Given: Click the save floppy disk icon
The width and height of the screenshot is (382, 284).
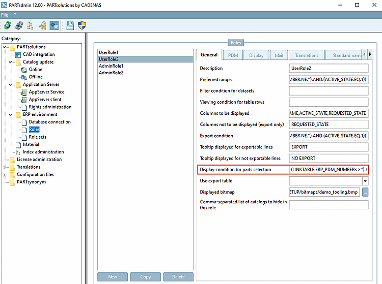Looking at the screenshot, I should [x=70, y=25].
